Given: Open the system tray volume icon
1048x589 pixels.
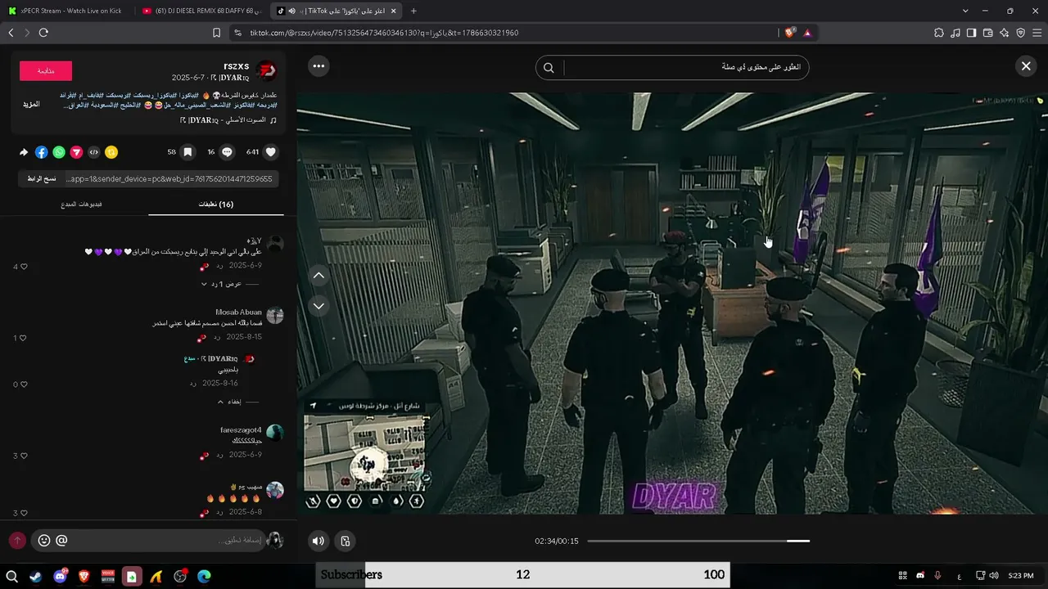Looking at the screenshot, I should pos(994,576).
